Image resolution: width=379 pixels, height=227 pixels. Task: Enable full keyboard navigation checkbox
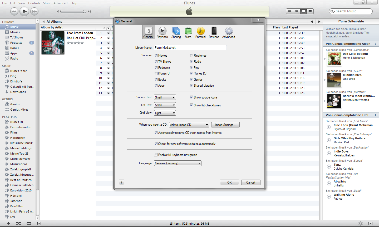click(x=156, y=155)
